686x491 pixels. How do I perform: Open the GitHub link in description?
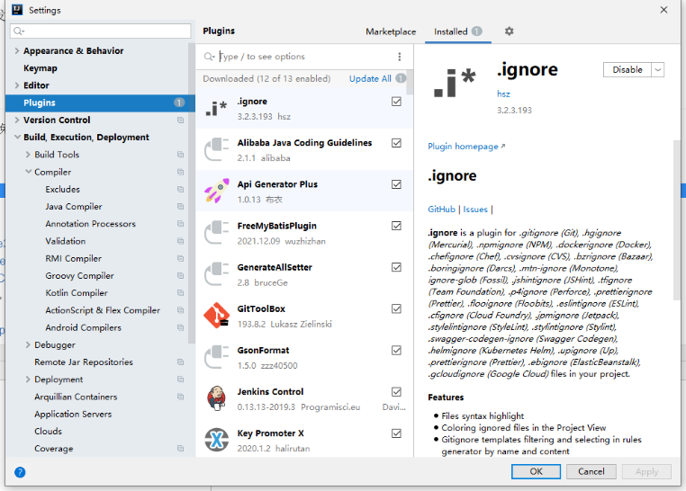pos(441,210)
